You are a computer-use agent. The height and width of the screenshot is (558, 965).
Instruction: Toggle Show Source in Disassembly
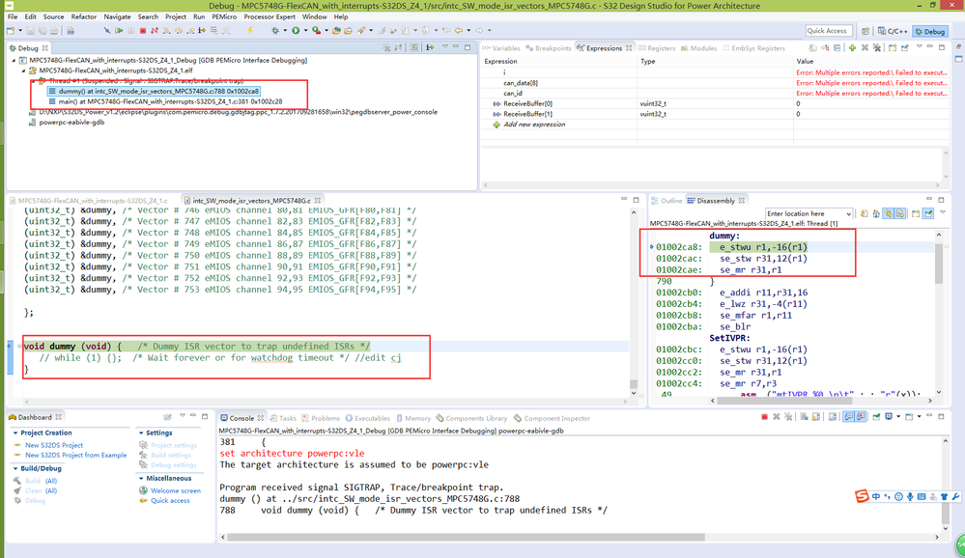click(x=899, y=213)
